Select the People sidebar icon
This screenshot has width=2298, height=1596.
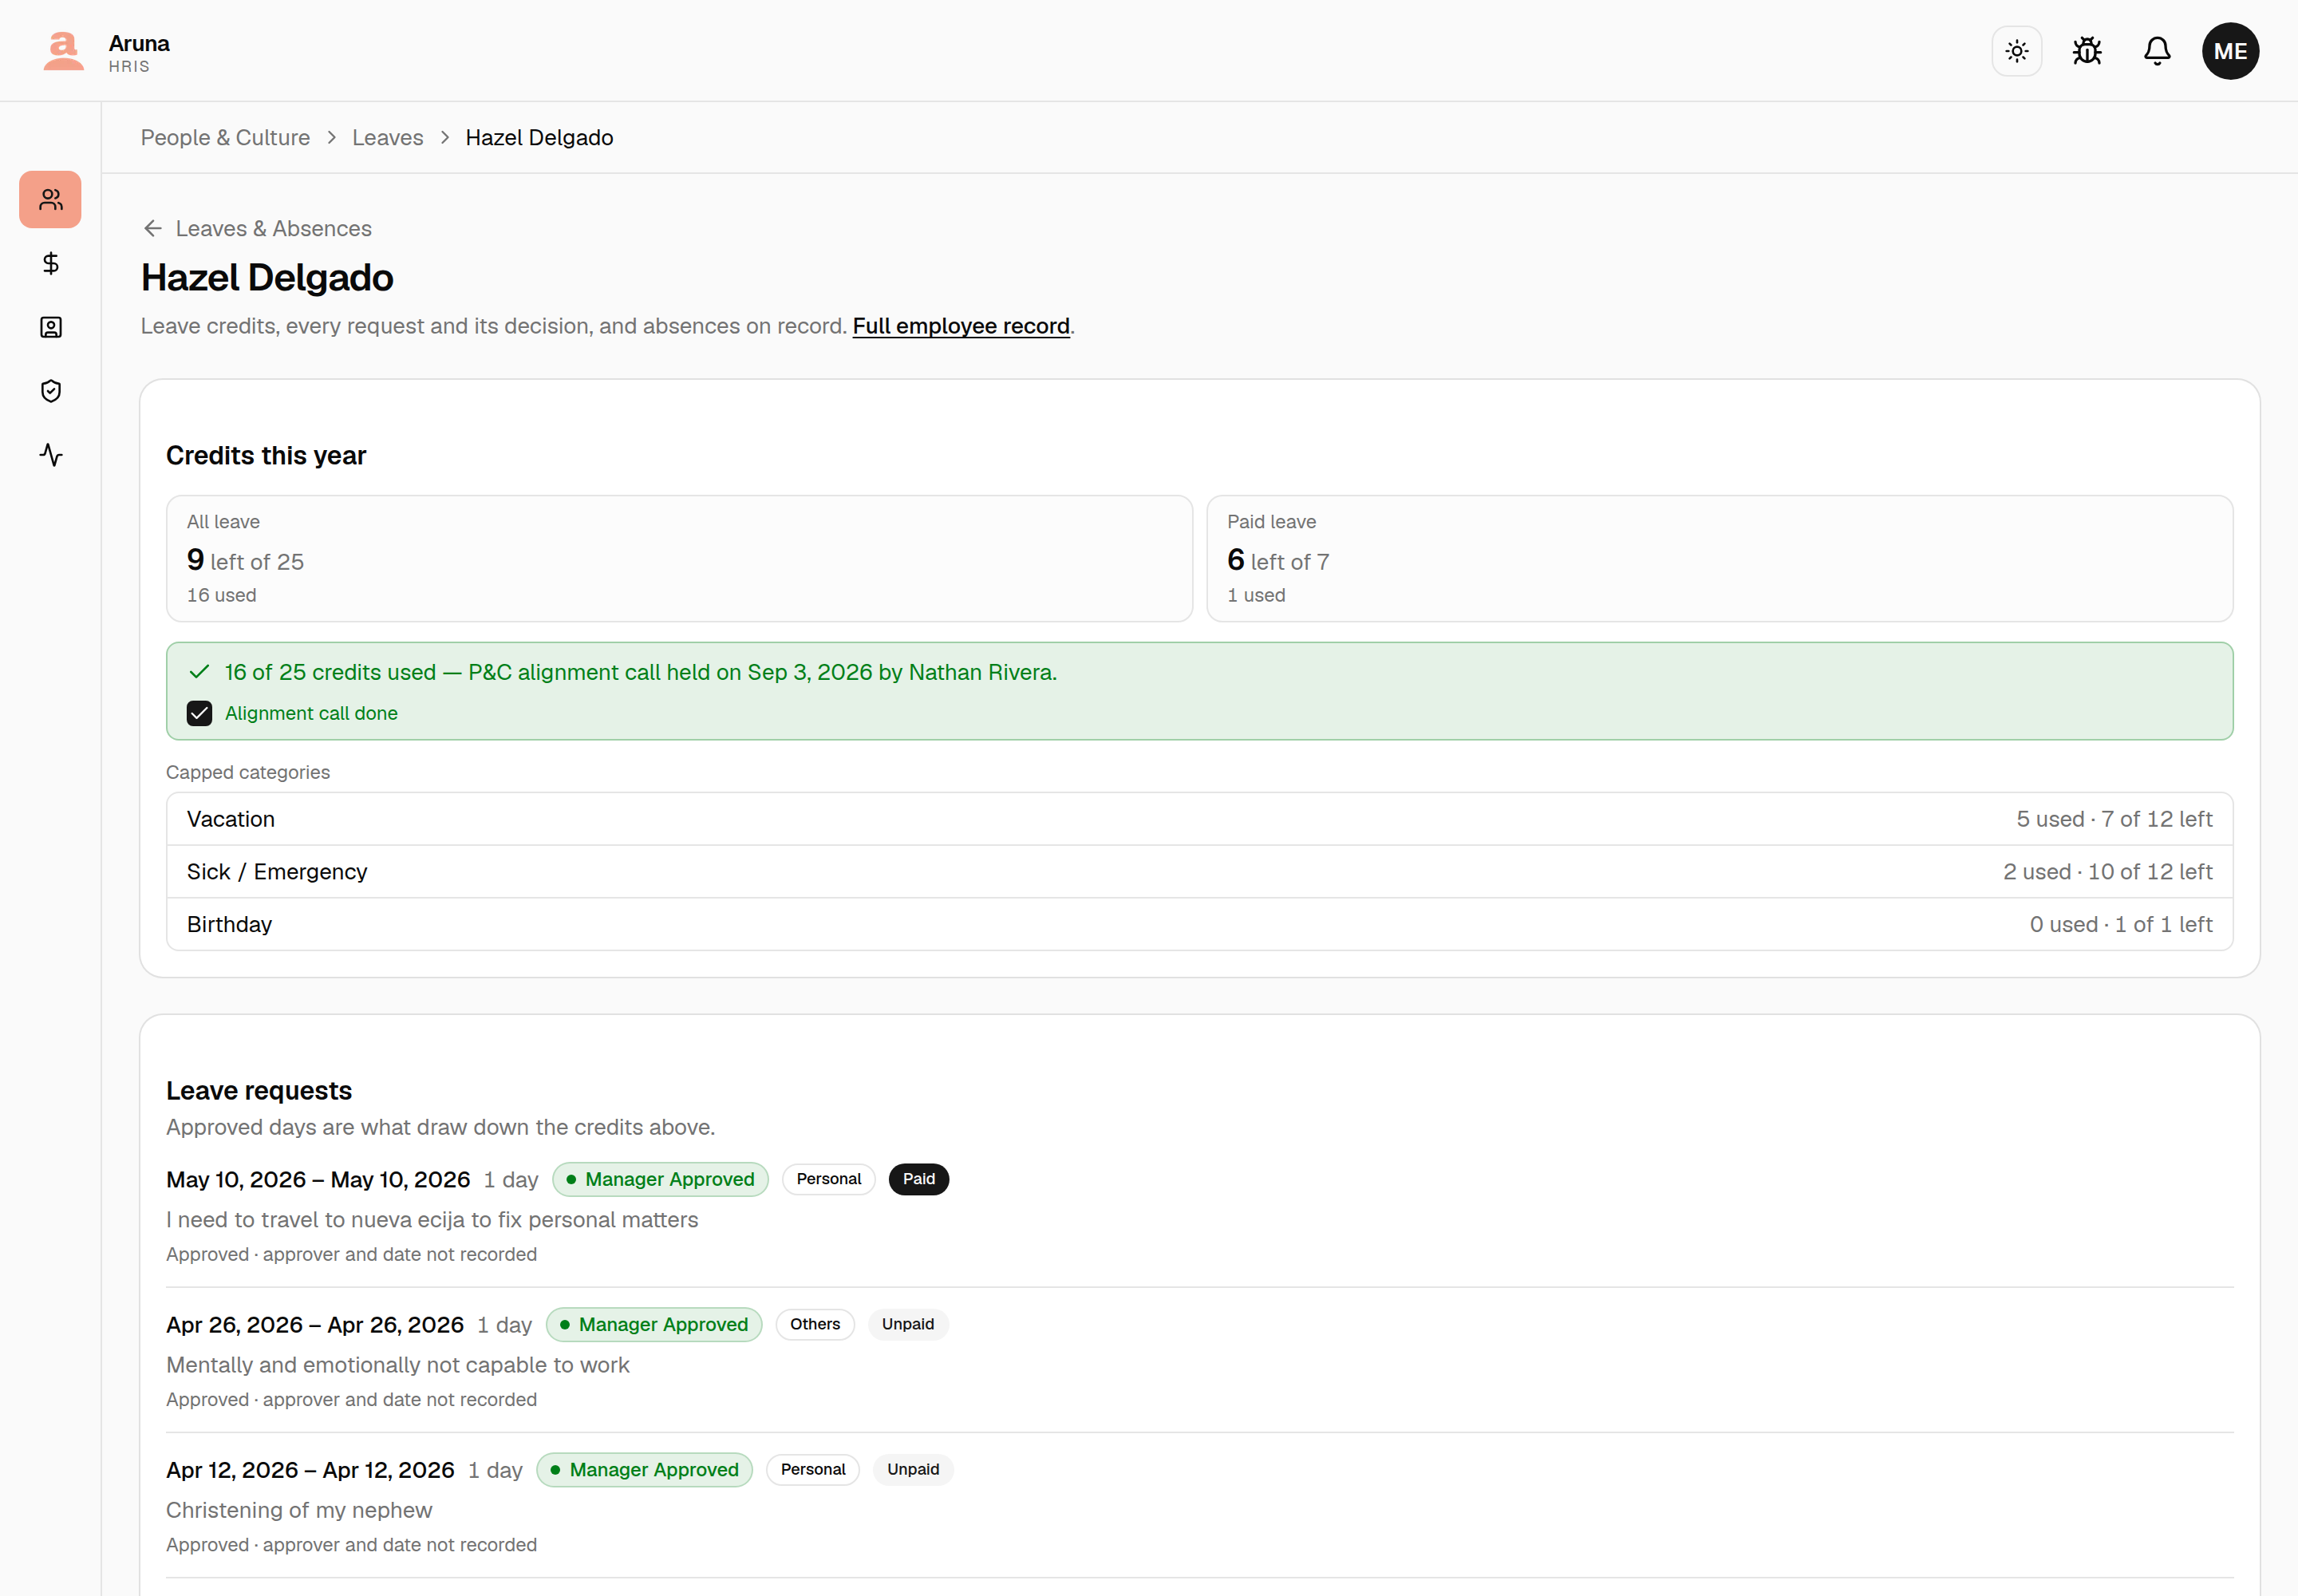(x=50, y=199)
